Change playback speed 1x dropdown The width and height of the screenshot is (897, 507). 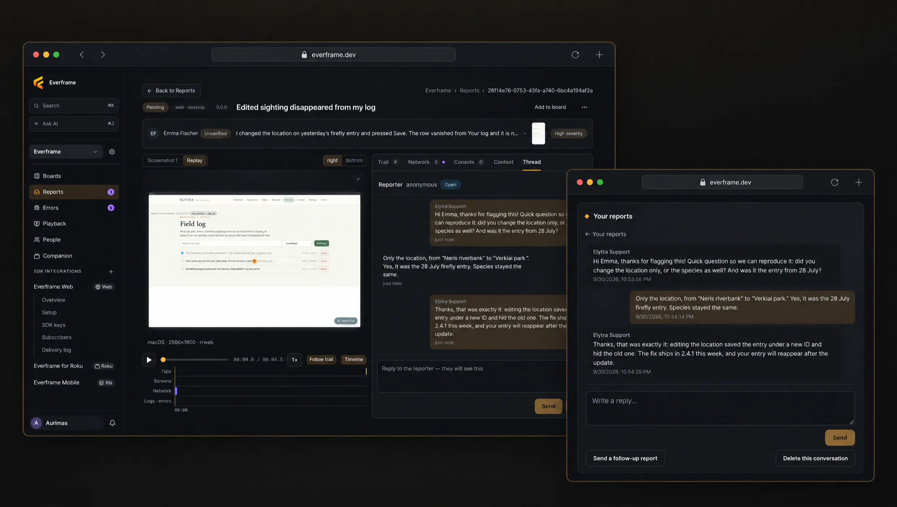pos(294,360)
